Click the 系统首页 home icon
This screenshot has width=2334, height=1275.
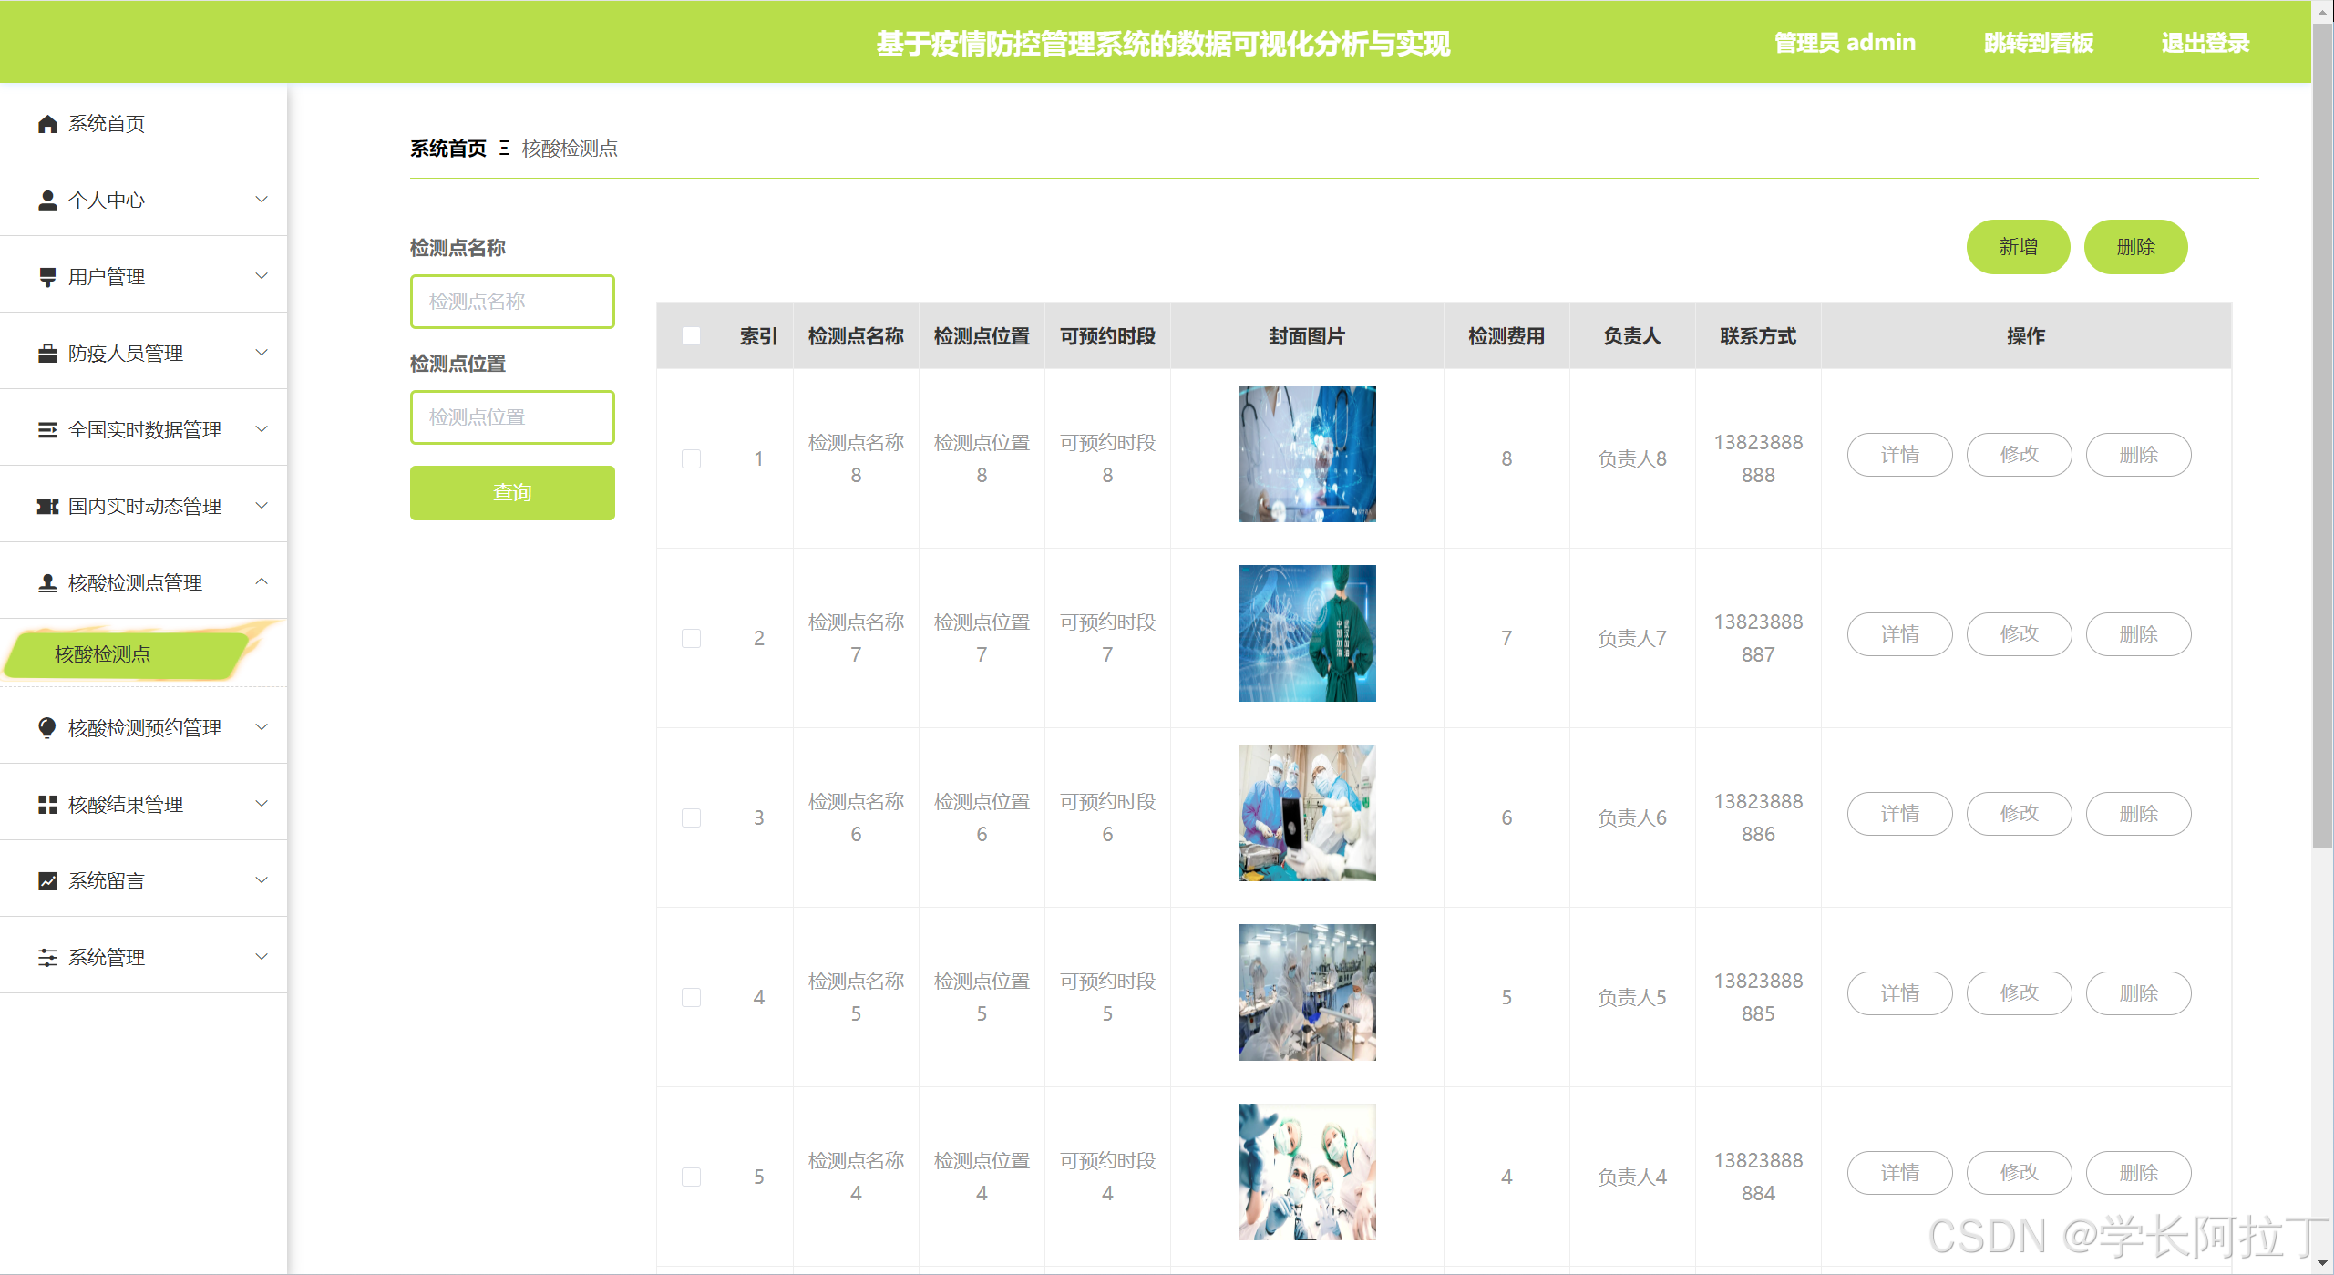(47, 123)
